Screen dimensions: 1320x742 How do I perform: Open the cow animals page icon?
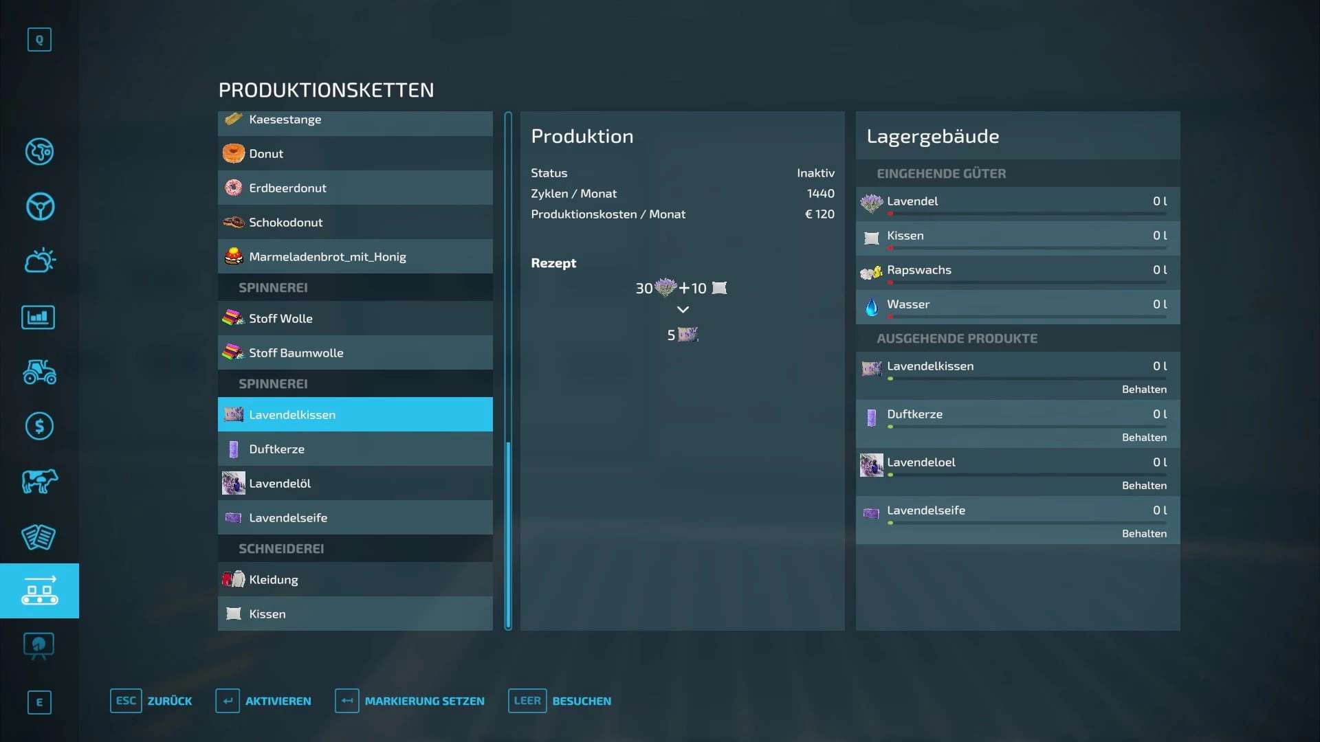(39, 481)
